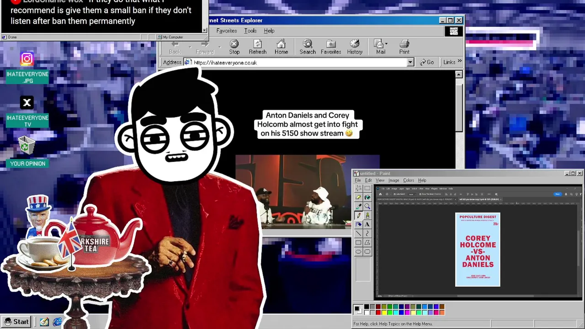Open the Mail button dropdown arrow
Image resolution: width=585 pixels, height=329 pixels.
pyautogui.click(x=387, y=44)
